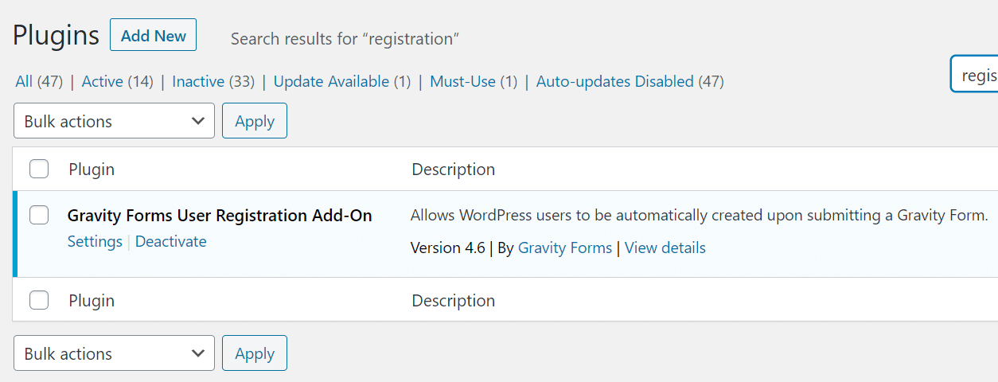
Task: Show Update Available plugins
Action: coord(331,81)
